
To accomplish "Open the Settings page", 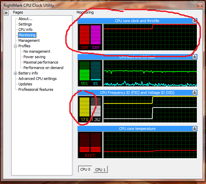I will [25, 24].
